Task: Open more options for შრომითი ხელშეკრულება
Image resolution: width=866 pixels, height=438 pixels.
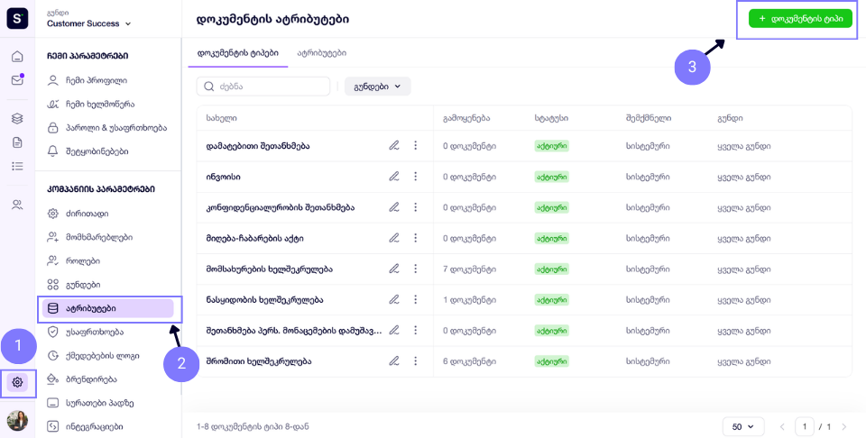Action: coord(415,361)
